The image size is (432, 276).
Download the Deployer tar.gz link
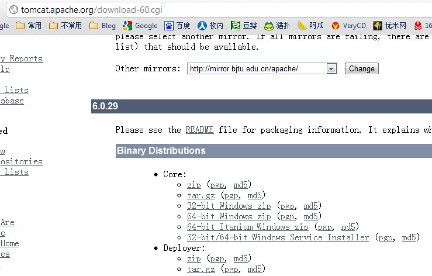tap(201, 269)
